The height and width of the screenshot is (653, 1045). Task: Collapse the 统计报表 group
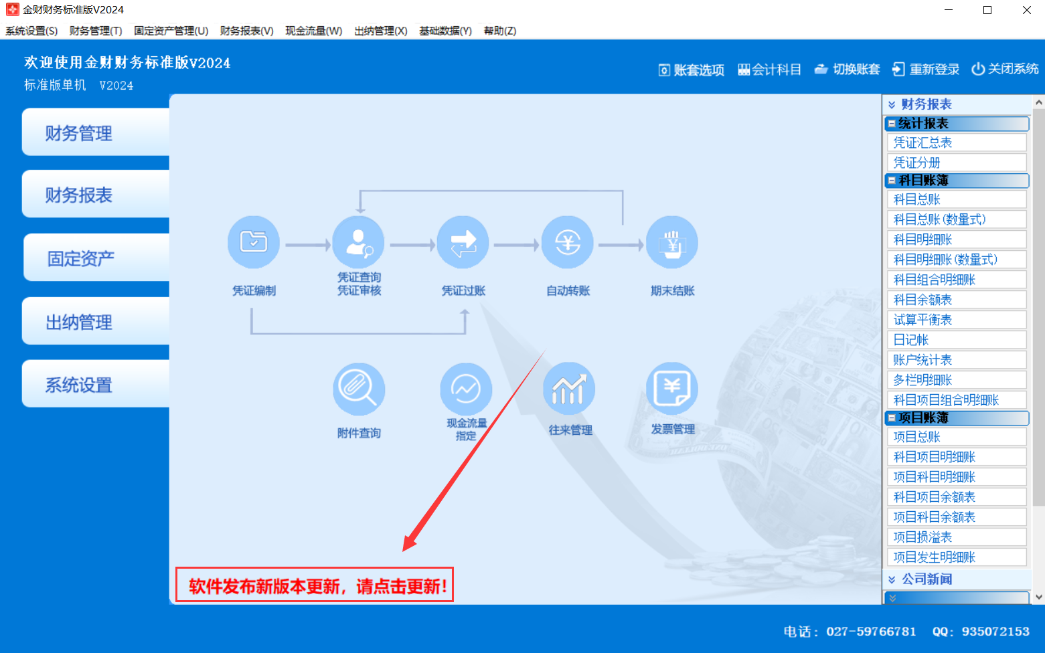click(892, 124)
